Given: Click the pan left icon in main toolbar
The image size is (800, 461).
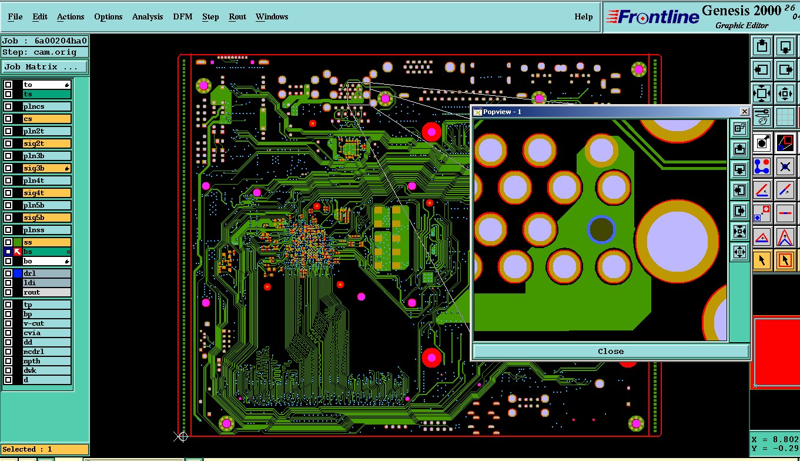Looking at the screenshot, I should click(x=762, y=69).
